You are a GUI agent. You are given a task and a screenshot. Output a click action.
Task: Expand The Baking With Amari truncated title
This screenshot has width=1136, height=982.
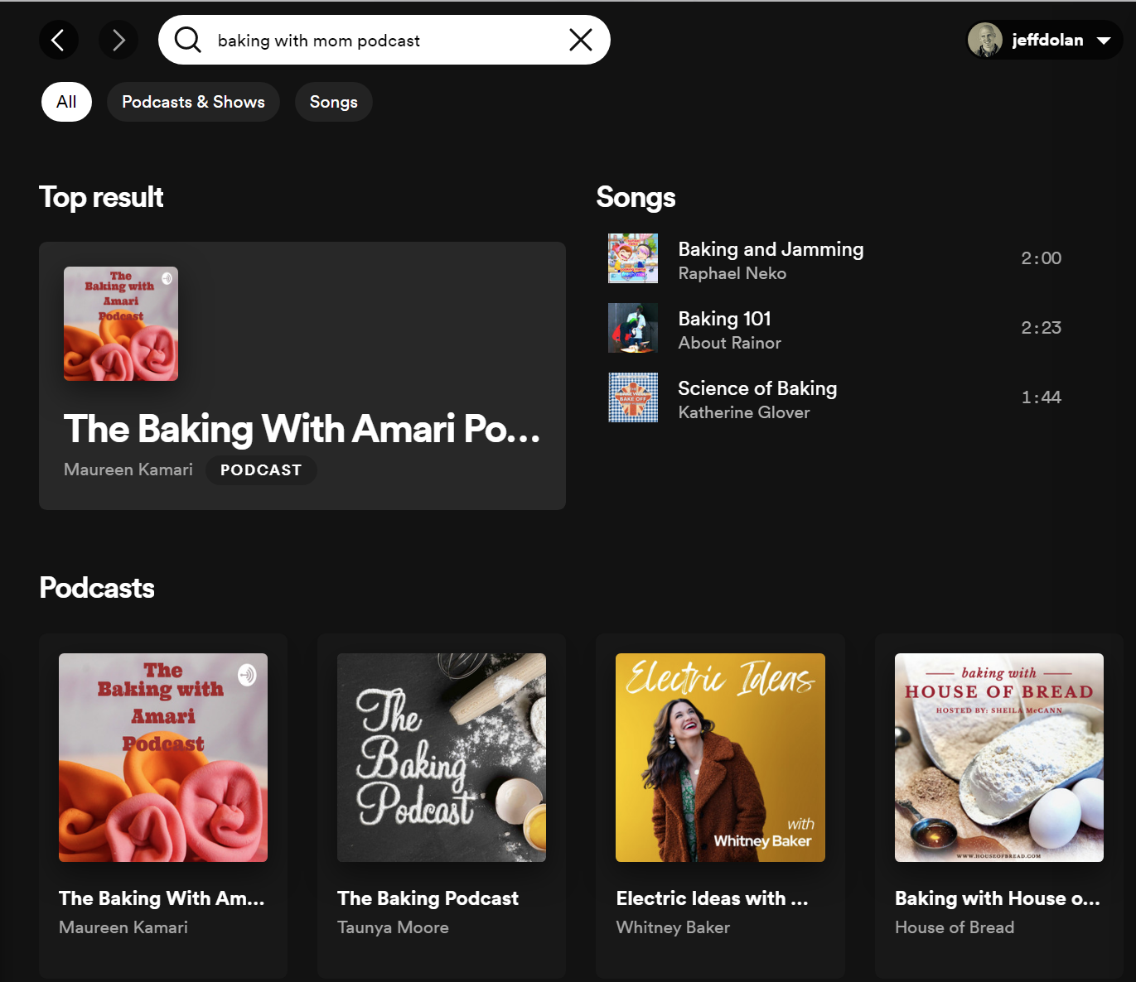[x=302, y=429]
